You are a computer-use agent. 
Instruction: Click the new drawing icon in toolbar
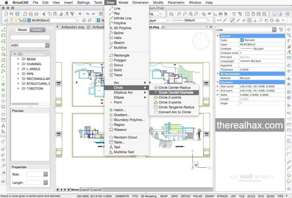click(6, 14)
